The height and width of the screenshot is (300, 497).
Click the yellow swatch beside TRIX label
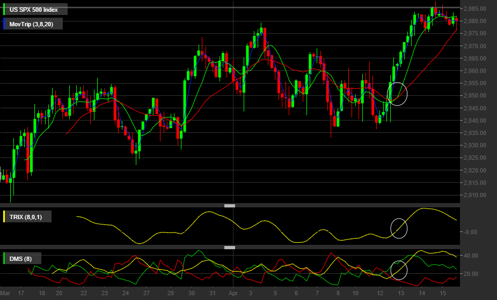(x=4, y=217)
